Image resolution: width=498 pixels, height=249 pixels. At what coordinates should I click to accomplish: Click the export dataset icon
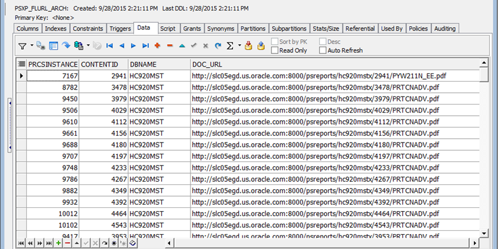[x=78, y=45]
